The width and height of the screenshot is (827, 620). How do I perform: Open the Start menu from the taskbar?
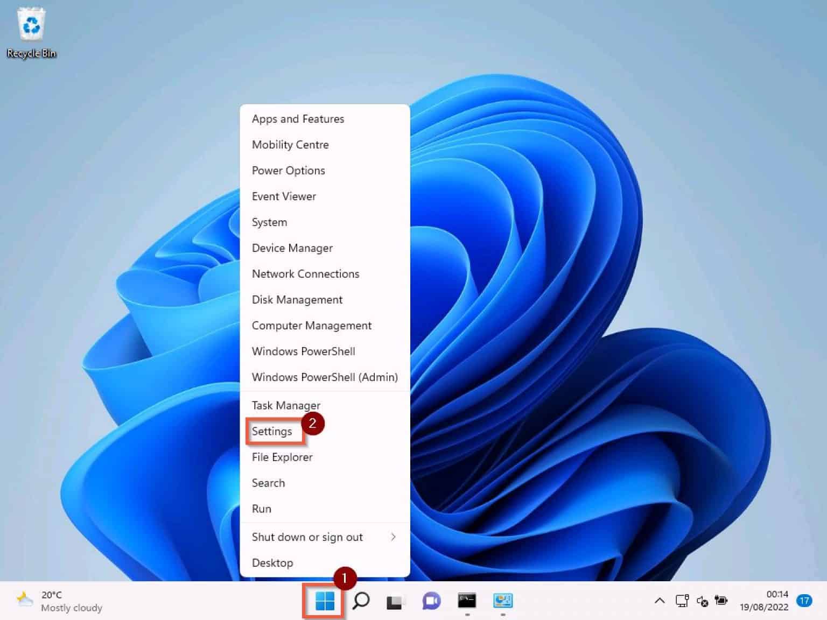pos(323,601)
